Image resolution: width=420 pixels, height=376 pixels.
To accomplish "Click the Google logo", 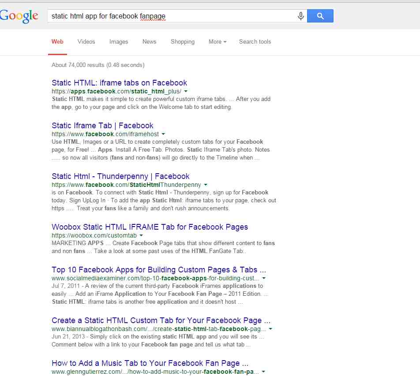I will click(x=19, y=16).
